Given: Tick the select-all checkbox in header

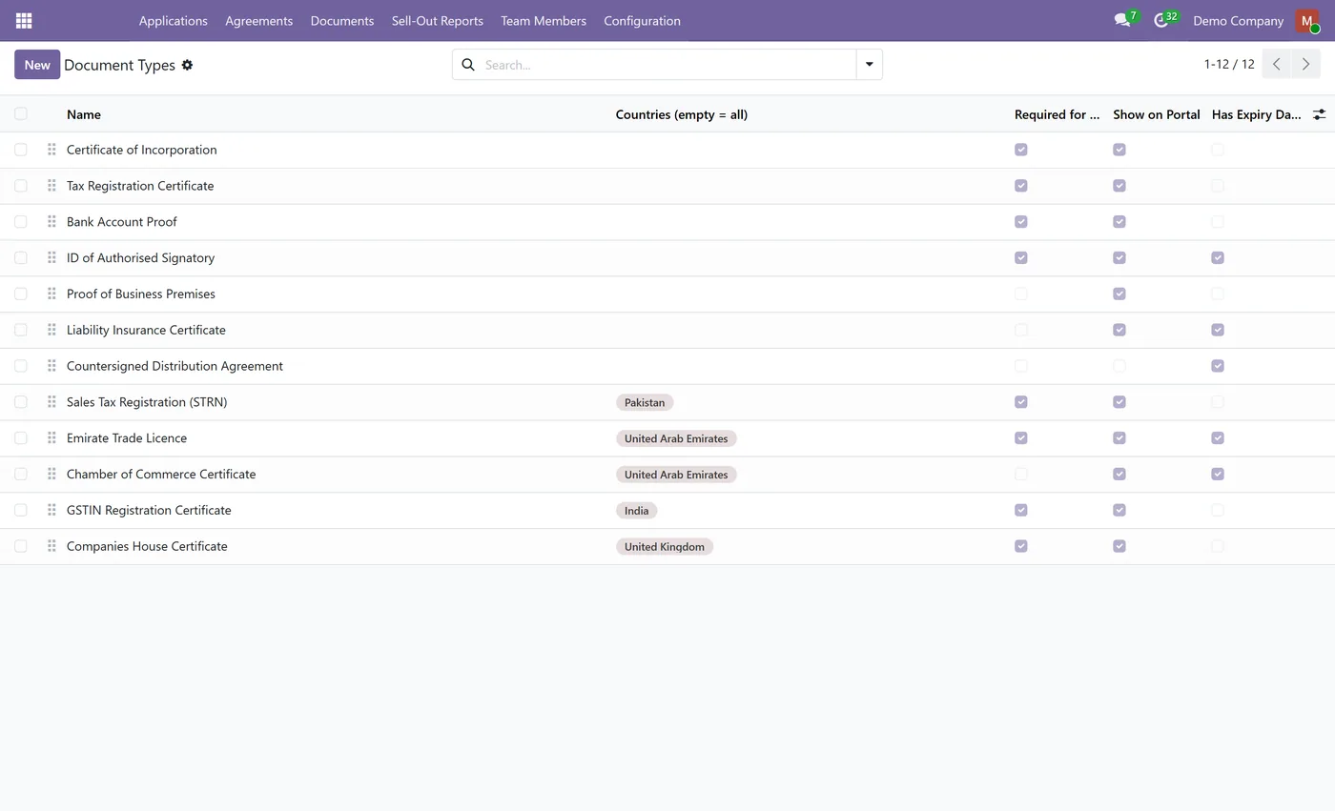Looking at the screenshot, I should (x=21, y=113).
